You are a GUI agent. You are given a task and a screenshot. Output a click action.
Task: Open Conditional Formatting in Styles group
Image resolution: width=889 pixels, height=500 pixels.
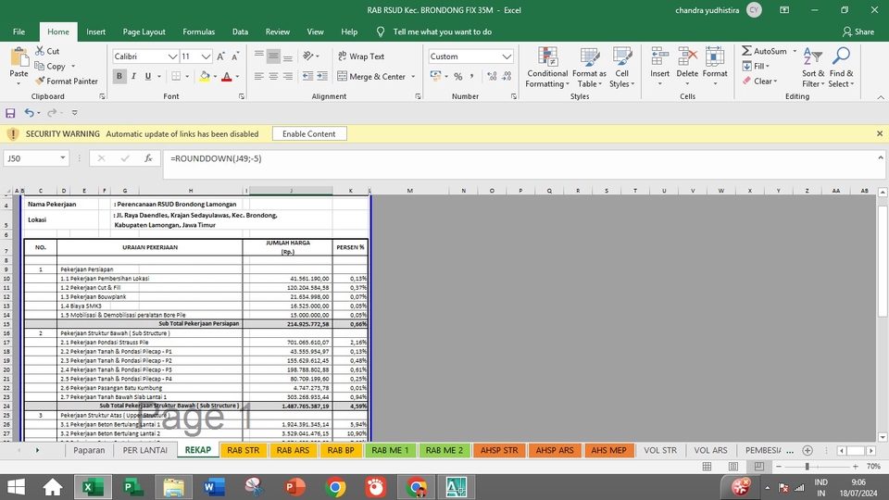(x=546, y=65)
